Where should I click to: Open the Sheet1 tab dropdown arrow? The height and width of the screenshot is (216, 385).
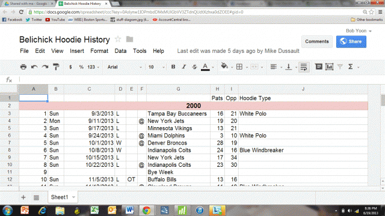point(73,197)
